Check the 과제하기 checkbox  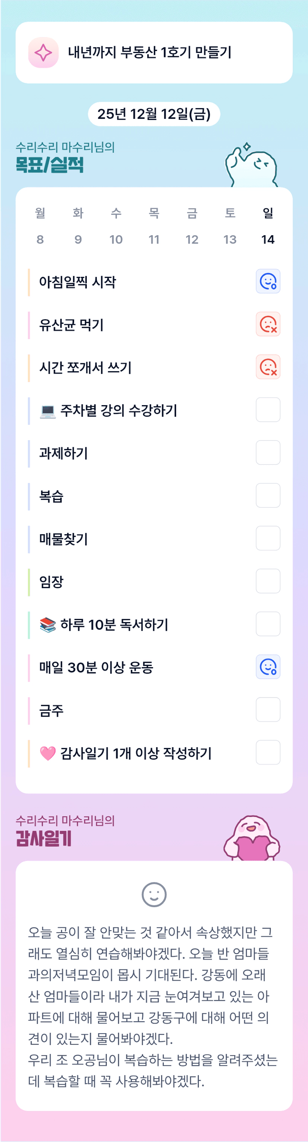[268, 452]
